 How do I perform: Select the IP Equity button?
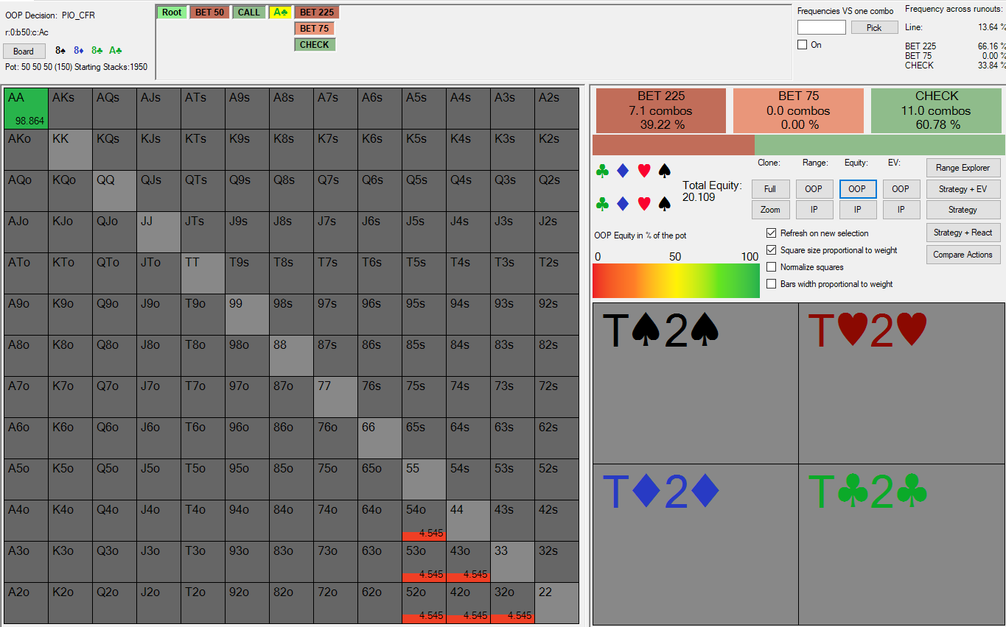[x=857, y=210]
